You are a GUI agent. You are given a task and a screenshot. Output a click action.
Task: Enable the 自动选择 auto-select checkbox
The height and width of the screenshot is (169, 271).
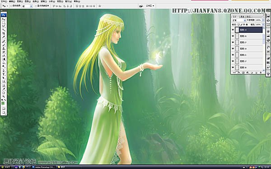(11, 6)
